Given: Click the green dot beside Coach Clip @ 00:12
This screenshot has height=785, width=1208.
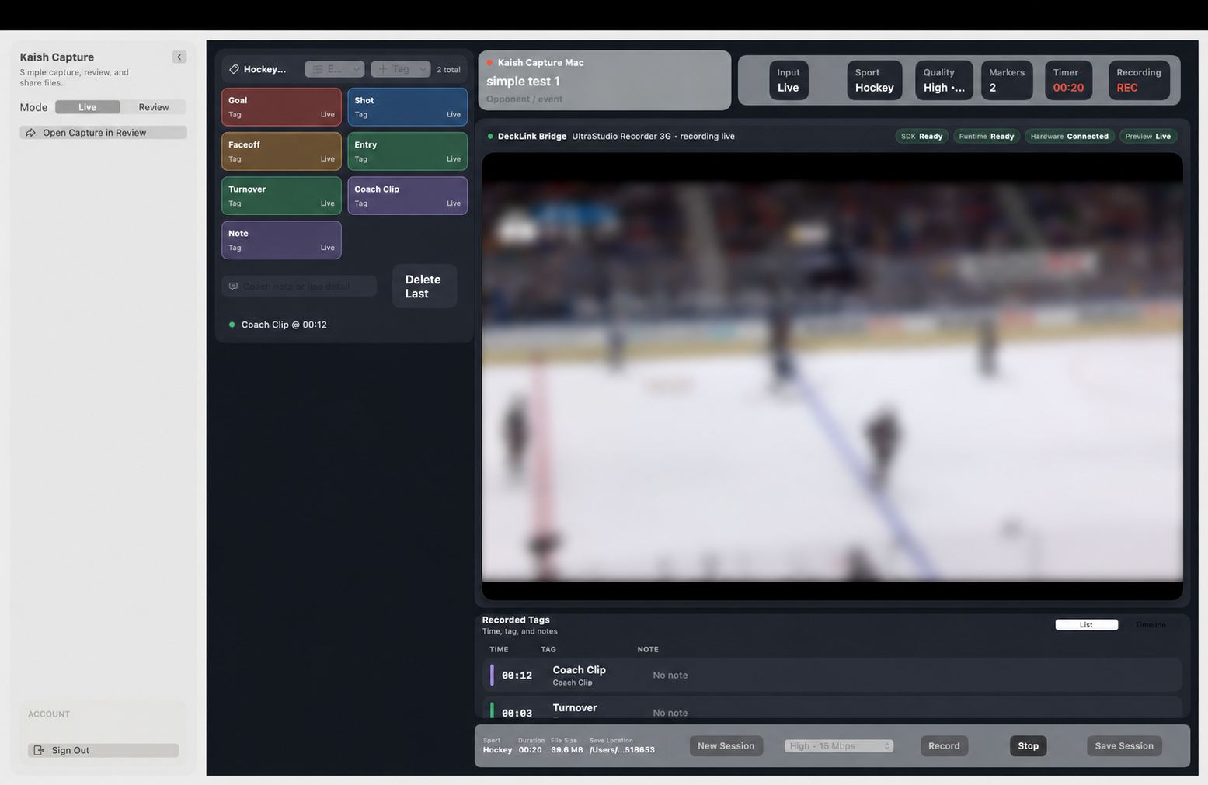Looking at the screenshot, I should tap(232, 325).
